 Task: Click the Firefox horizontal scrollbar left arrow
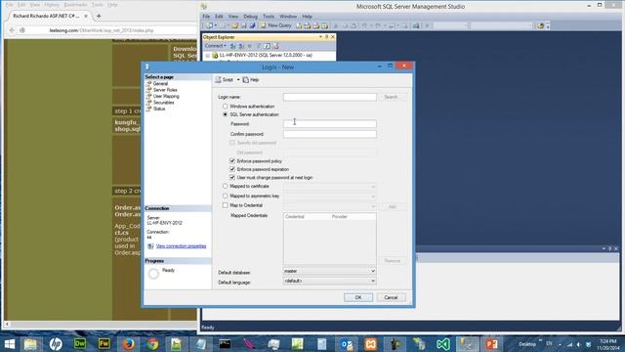7,324
